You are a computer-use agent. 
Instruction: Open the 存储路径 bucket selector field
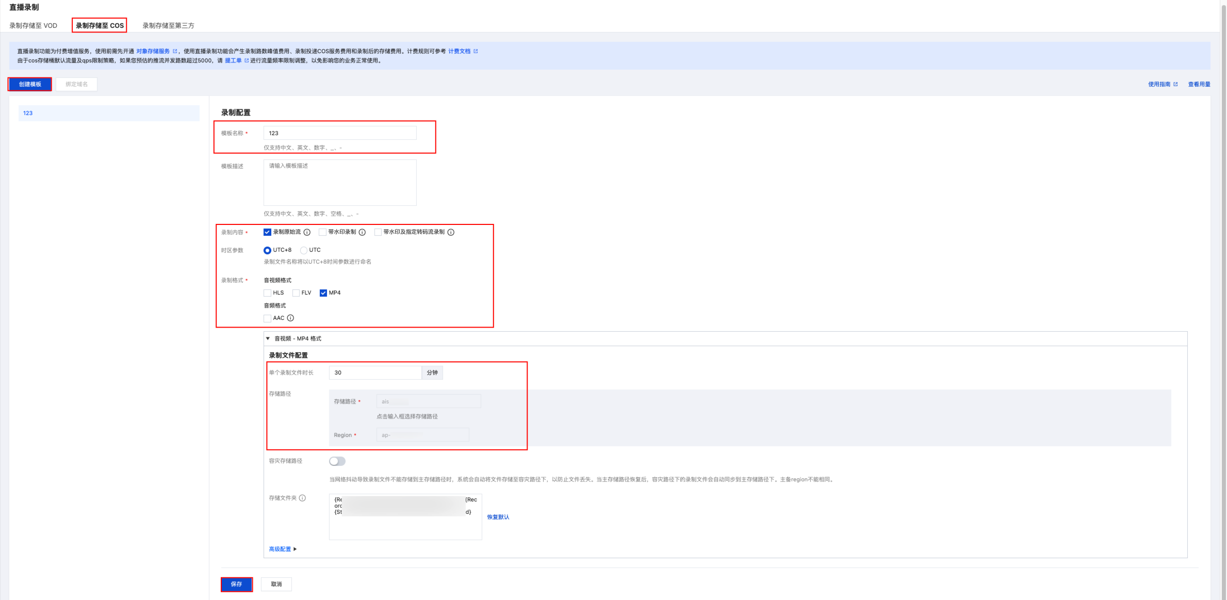[428, 401]
